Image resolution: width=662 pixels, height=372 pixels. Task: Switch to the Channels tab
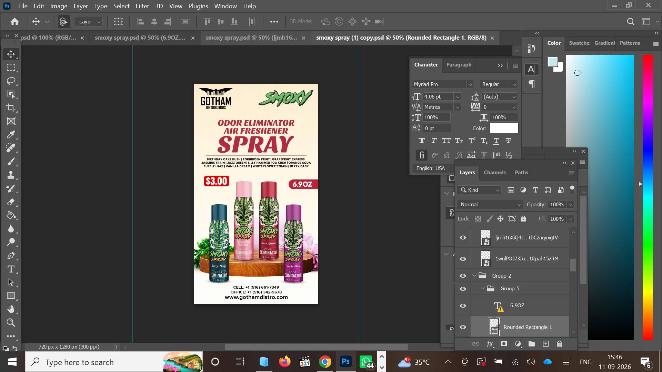(495, 173)
